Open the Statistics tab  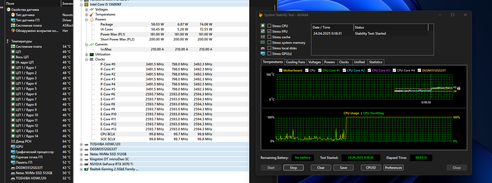pos(376,62)
